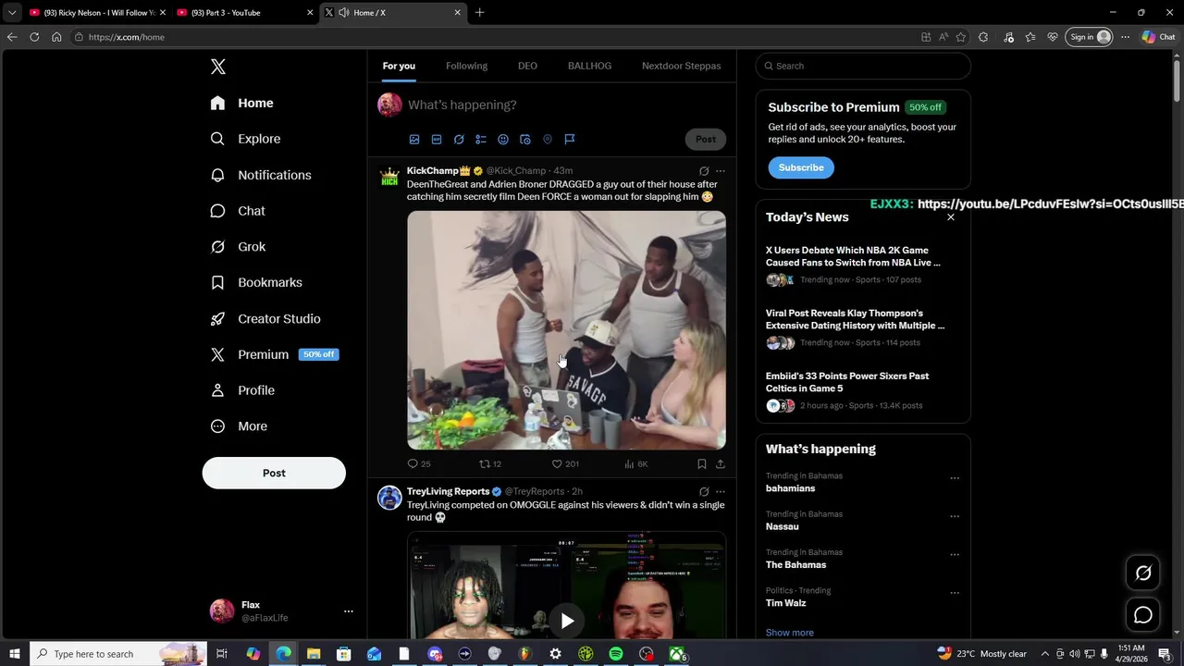
Task: Play the TreyLiving Reports video
Action: click(567, 621)
